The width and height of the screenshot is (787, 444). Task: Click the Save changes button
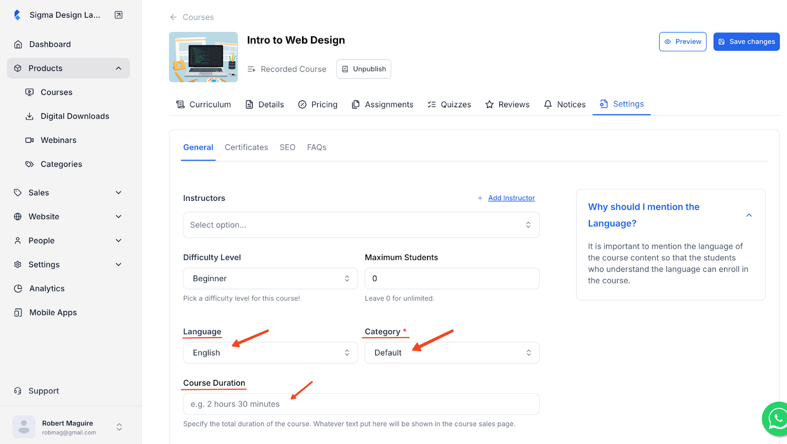click(x=747, y=42)
